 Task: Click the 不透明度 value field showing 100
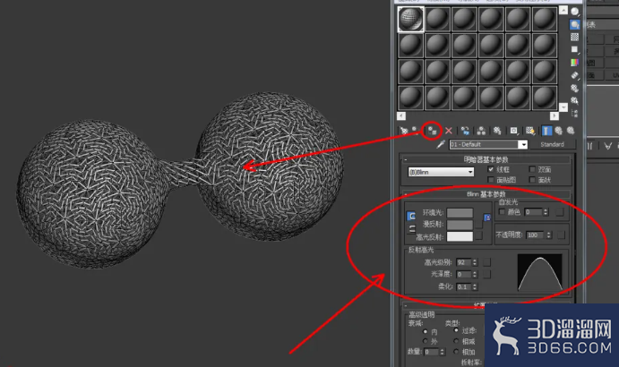pyautogui.click(x=536, y=235)
